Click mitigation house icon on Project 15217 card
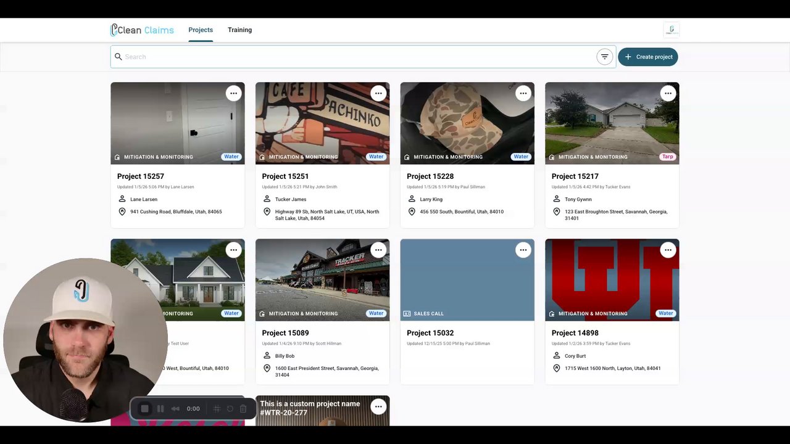The width and height of the screenshot is (790, 444). pyautogui.click(x=552, y=157)
